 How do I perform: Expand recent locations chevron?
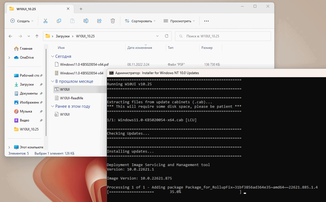(29, 36)
